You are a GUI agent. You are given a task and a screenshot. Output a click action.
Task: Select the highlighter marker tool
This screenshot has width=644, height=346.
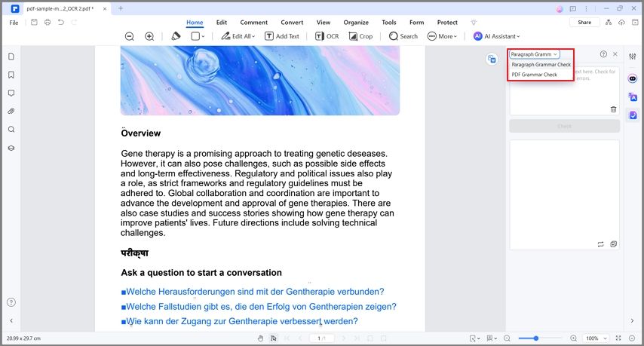(x=176, y=36)
